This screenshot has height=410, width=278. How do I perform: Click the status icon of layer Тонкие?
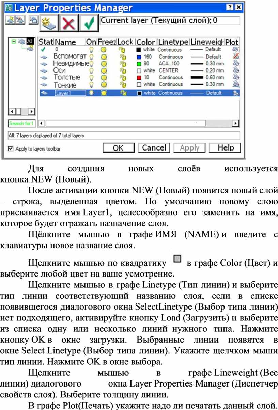[x=44, y=84]
